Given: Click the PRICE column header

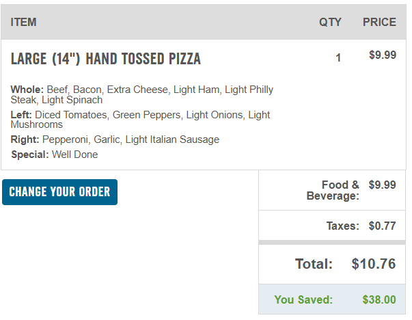Looking at the screenshot, I should 379,22.
